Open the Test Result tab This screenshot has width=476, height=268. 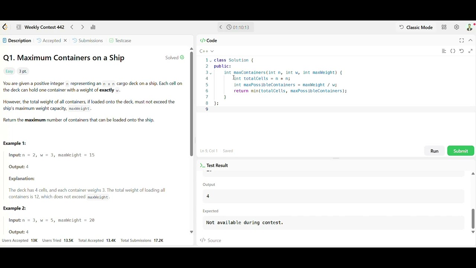click(214, 165)
